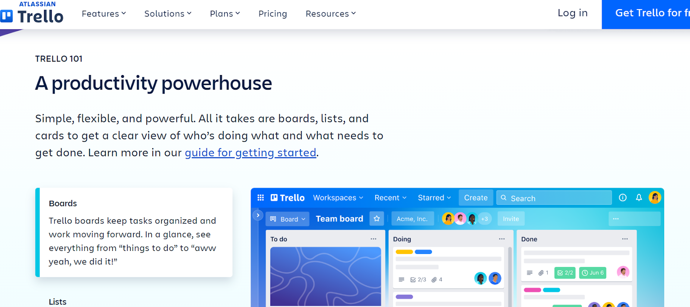The height and width of the screenshot is (307, 690).
Task: Click the Acme, Inc. workspace button
Action: coord(412,219)
